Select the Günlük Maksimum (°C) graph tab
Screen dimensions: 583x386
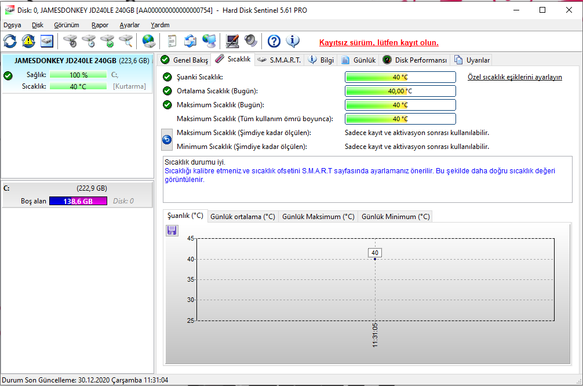point(318,216)
